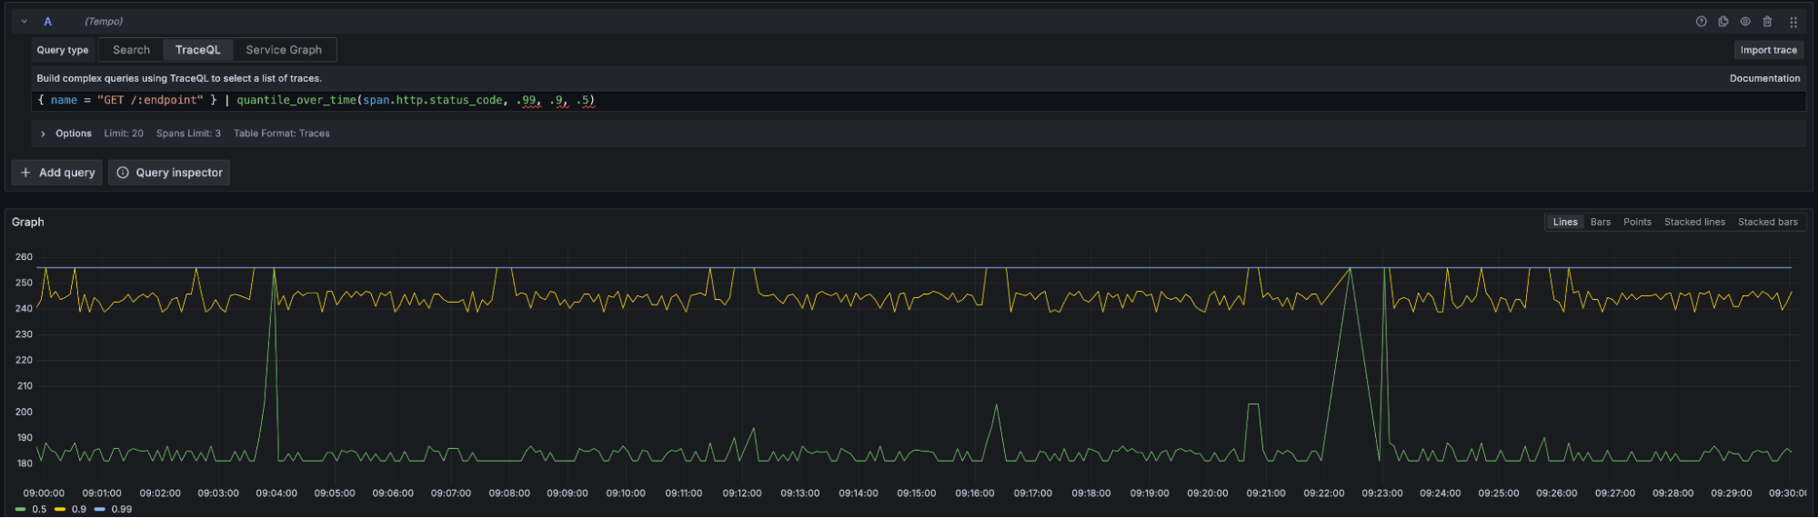This screenshot has height=518, width=1818.
Task: Open query help icon
Action: [x=1701, y=22]
